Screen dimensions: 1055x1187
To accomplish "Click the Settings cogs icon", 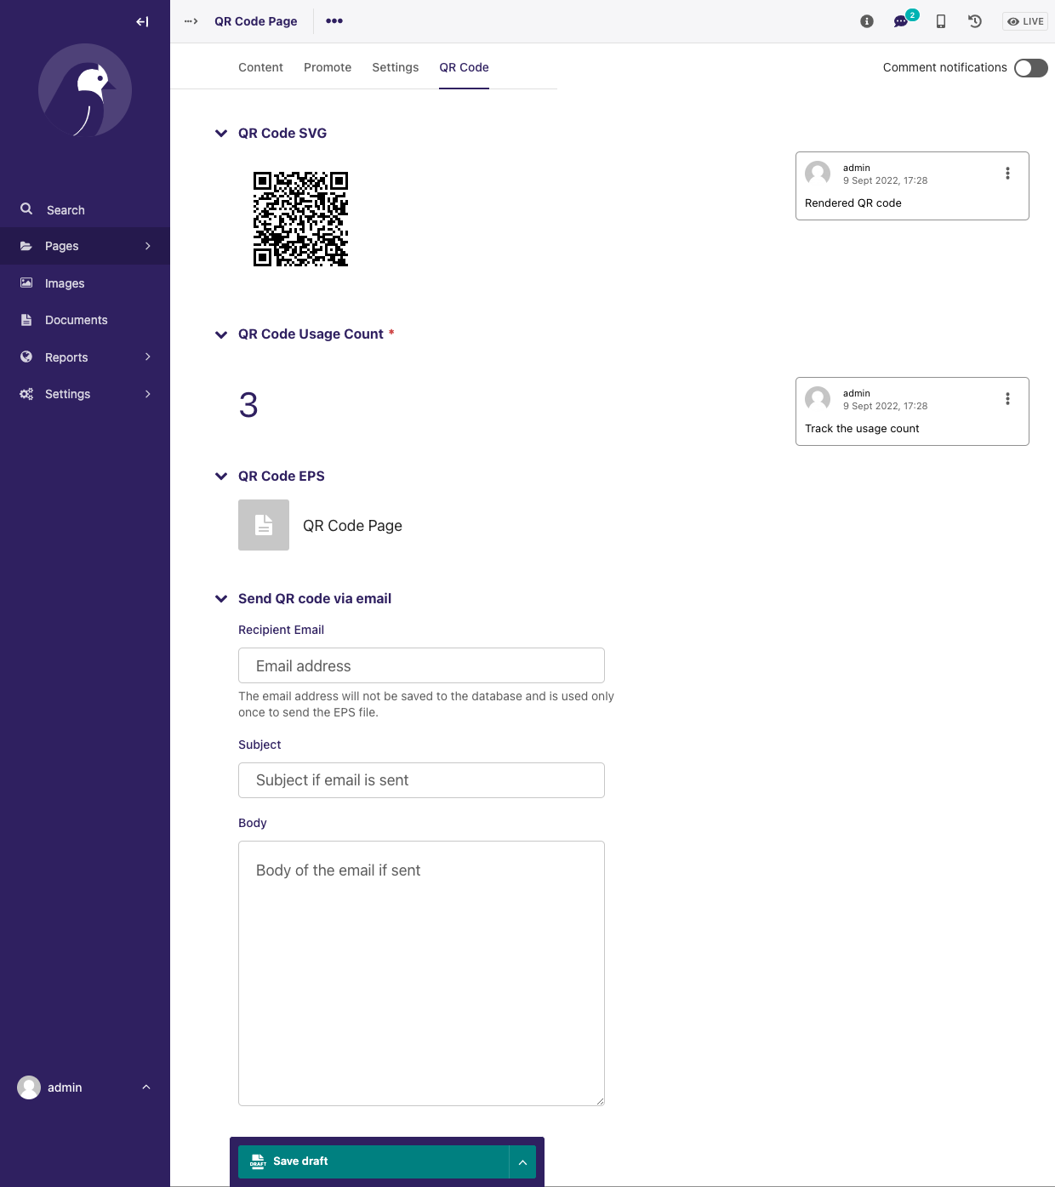I will (26, 394).
